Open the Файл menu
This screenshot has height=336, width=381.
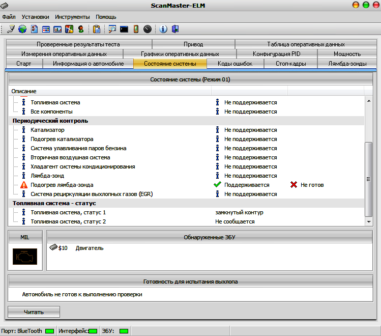point(9,17)
